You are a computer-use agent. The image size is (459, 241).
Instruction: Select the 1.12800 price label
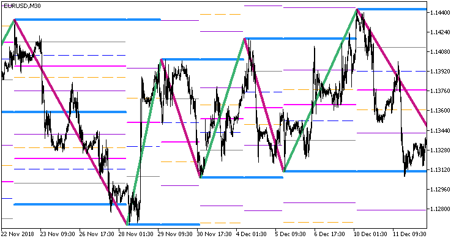440,209
